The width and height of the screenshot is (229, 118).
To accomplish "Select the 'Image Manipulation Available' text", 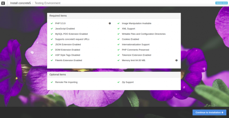I will 136,23.
